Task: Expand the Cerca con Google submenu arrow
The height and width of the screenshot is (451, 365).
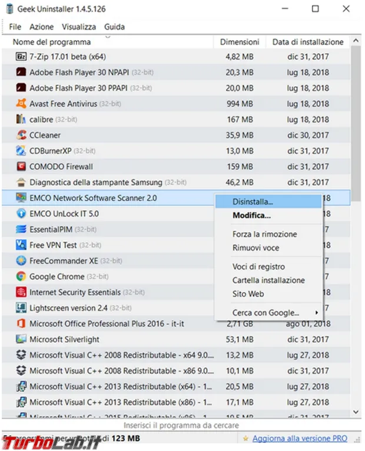Action: (317, 312)
